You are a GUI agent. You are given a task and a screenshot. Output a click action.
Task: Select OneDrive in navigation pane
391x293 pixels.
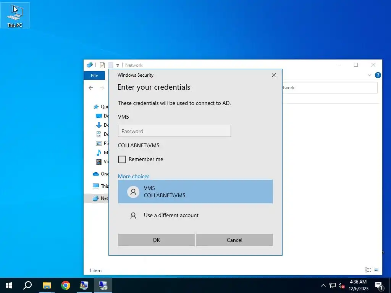100,174
